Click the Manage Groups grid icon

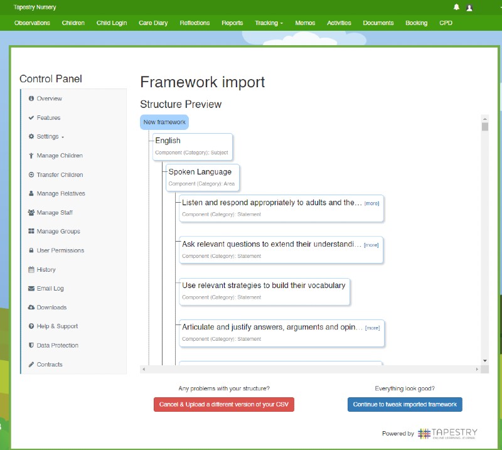[x=31, y=232]
